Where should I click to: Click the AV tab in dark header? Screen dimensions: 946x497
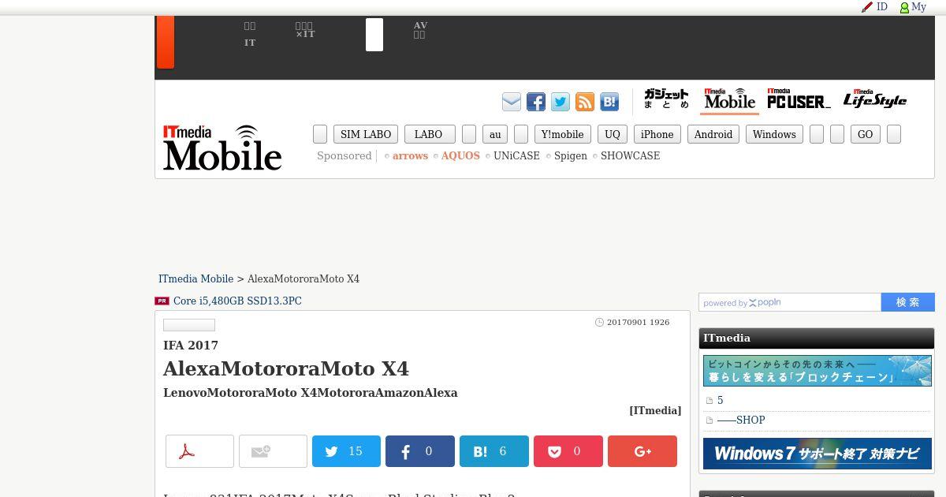(x=420, y=30)
